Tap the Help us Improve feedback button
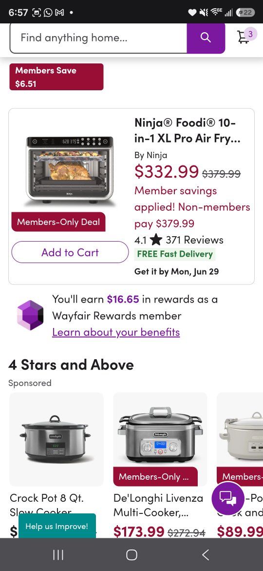Image resolution: width=263 pixels, height=571 pixels. (57, 526)
